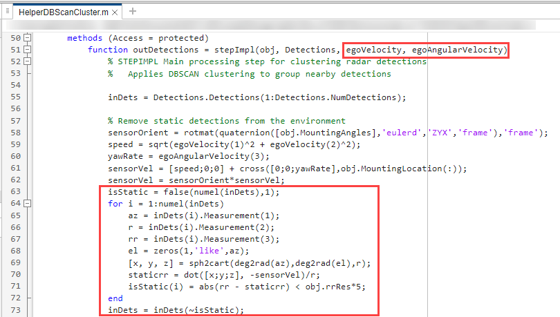Click the editor panel grip handle icon

[6, 11]
